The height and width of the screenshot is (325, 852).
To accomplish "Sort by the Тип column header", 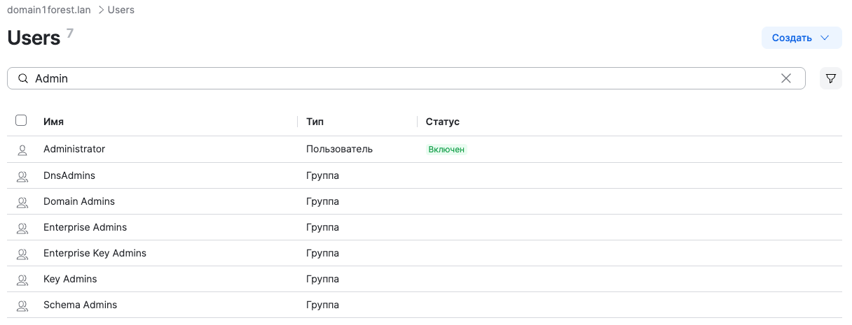I will click(x=315, y=122).
